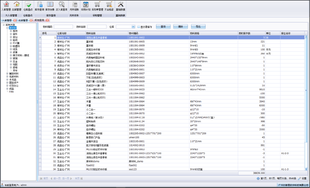Click the table vertical scrollbar track
310x188 pixels.
click(x=306, y=155)
